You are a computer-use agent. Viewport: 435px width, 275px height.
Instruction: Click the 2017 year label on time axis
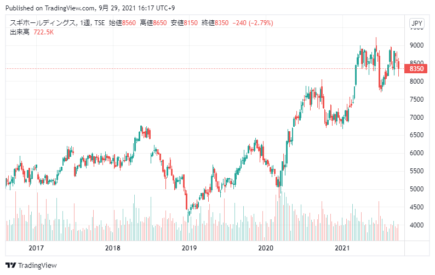coord(36,248)
